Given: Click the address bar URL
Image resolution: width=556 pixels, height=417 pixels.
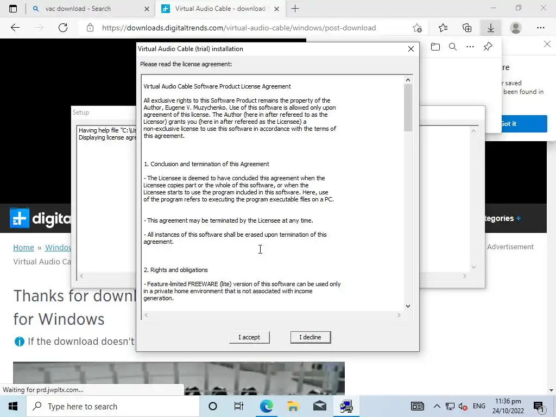Looking at the screenshot, I should 239,28.
